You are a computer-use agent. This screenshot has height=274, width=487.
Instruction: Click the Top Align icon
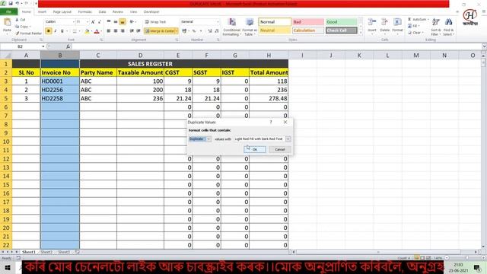(x=109, y=22)
